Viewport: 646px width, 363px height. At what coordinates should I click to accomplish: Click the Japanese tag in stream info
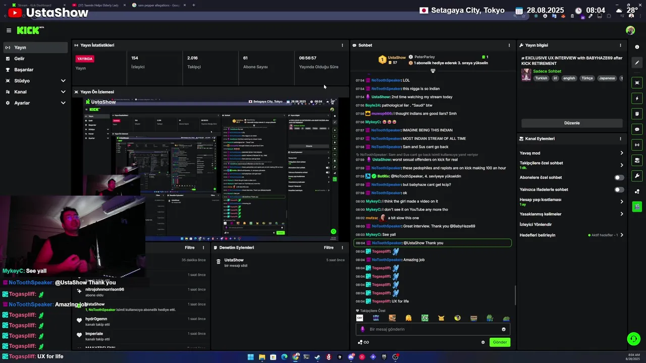pyautogui.click(x=607, y=78)
